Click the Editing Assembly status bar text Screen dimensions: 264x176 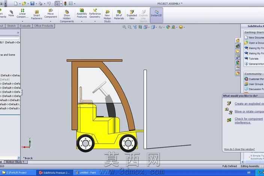[250, 166]
